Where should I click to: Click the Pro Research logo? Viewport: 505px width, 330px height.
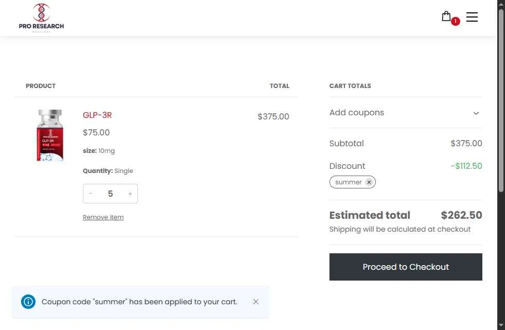pyautogui.click(x=41, y=18)
